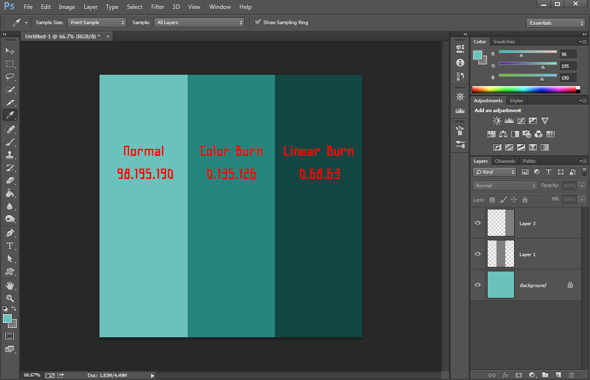Hide Layer 3 visibility
Viewport: 590px width, 380px height.
(477, 223)
